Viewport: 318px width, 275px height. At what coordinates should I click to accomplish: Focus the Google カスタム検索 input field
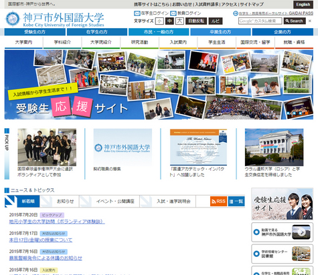click(260, 21)
